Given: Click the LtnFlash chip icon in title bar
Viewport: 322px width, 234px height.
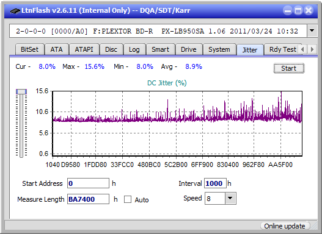Looking at the screenshot, I should 15,10.
